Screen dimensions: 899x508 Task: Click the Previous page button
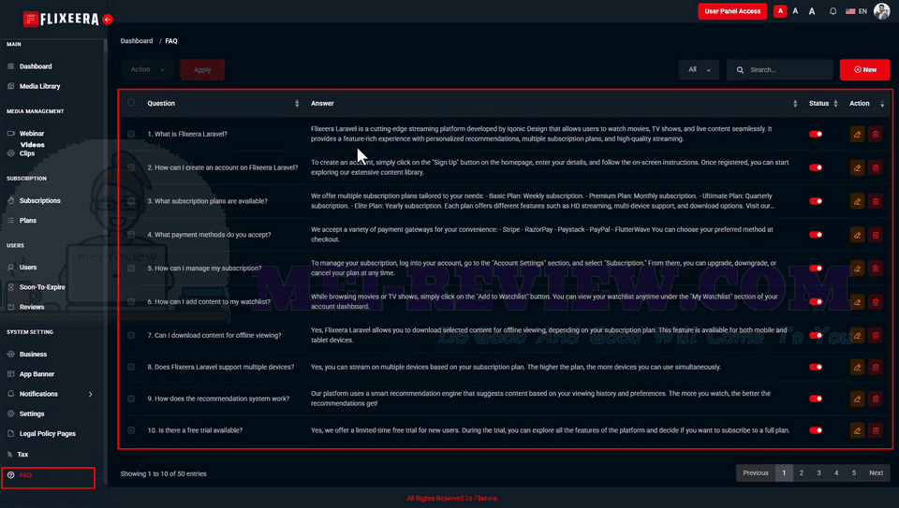(x=756, y=473)
